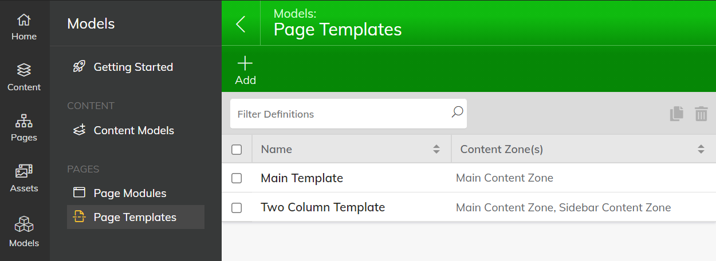
Task: Go back with the left chevron
Action: [241, 24]
